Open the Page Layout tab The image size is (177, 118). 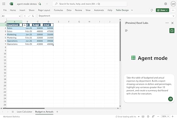tap(44, 10)
